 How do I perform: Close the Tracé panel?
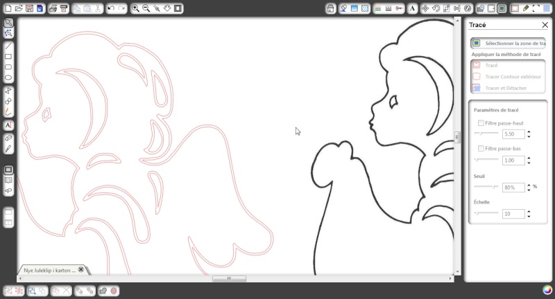(x=545, y=25)
